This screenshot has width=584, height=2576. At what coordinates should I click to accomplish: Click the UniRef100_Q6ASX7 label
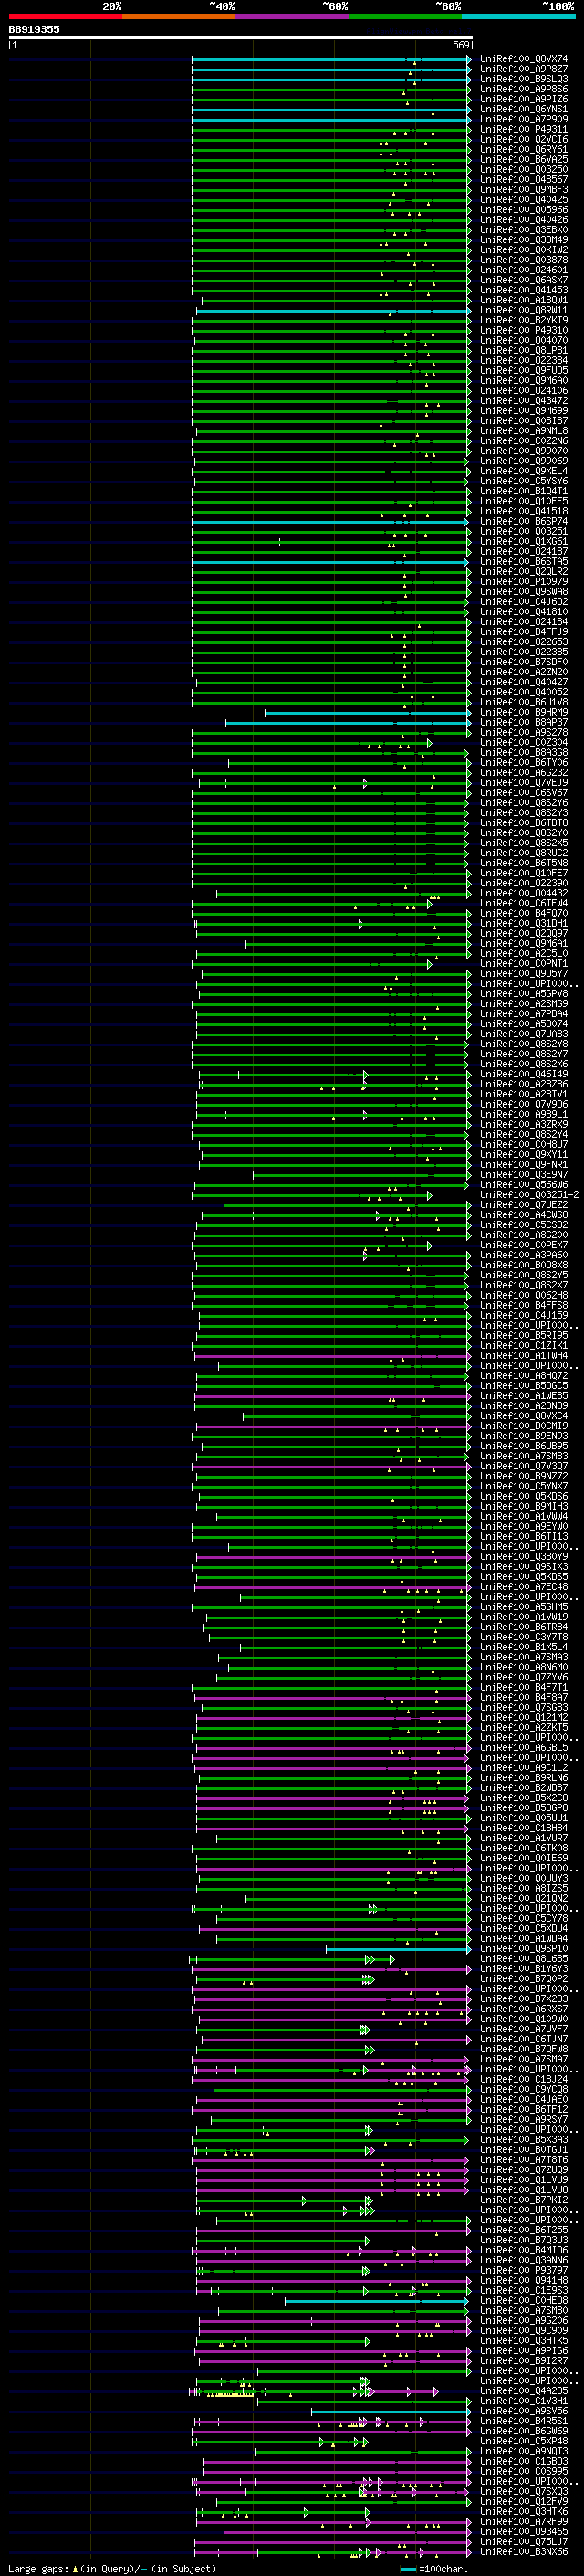click(523, 280)
